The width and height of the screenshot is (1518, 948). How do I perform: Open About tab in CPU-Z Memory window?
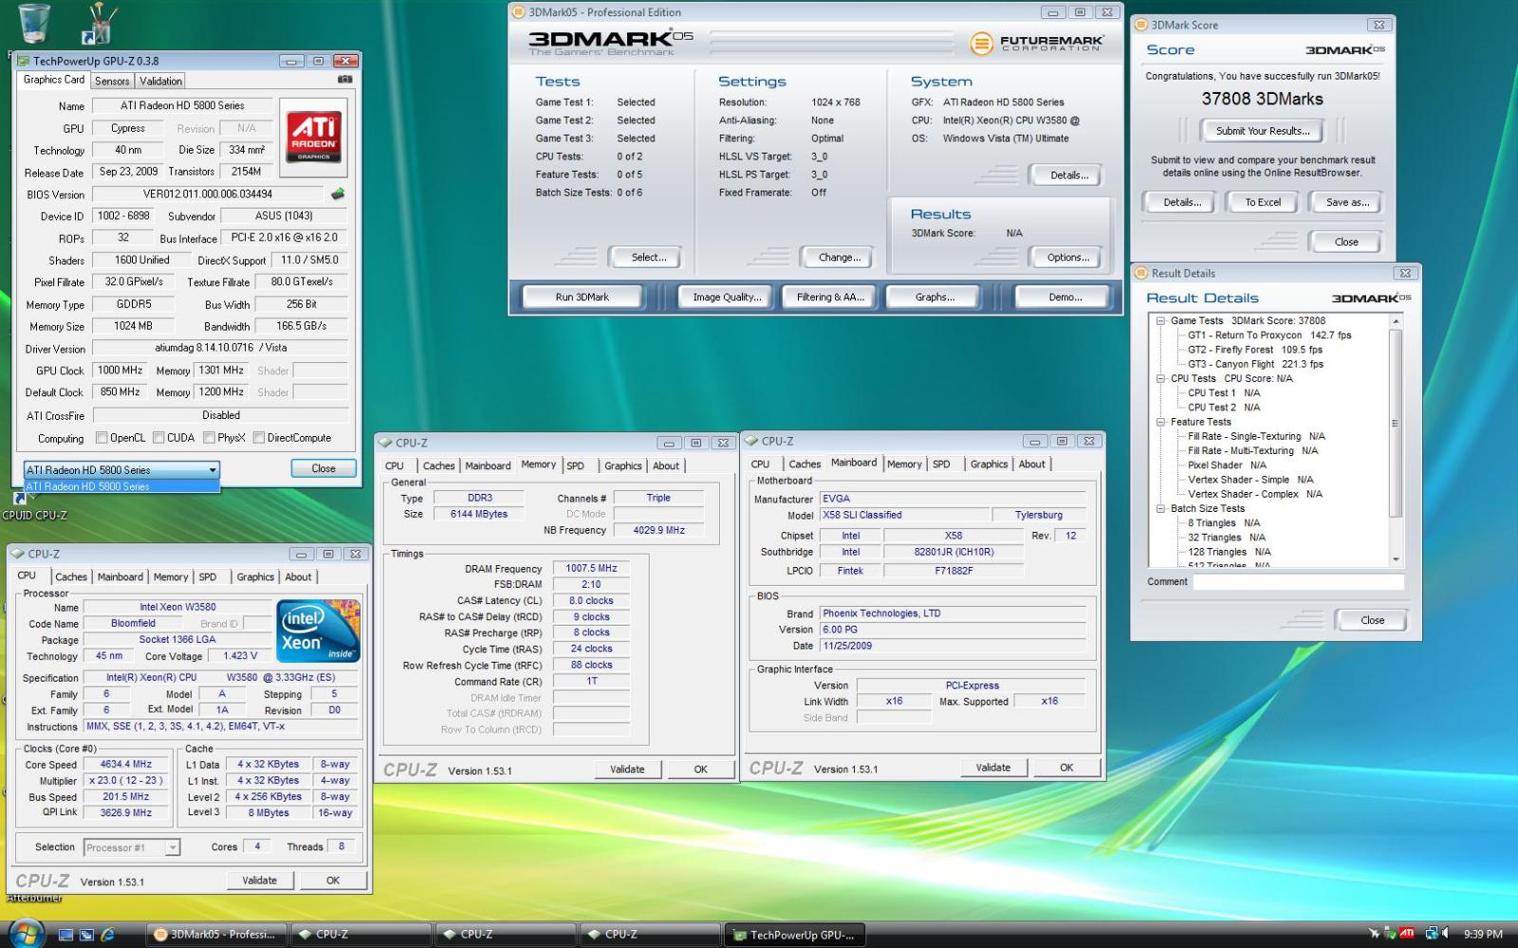click(x=666, y=465)
